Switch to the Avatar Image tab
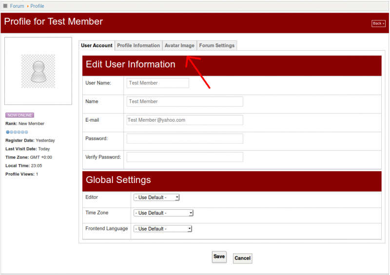This screenshot has height=275, width=390. 179,45
